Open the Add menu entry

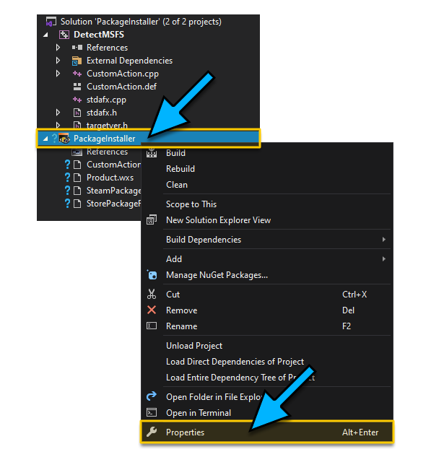pyautogui.click(x=174, y=259)
